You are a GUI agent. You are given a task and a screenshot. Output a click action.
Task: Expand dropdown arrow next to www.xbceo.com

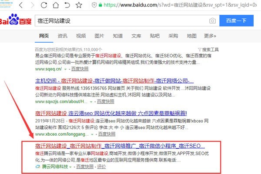click(x=92, y=134)
